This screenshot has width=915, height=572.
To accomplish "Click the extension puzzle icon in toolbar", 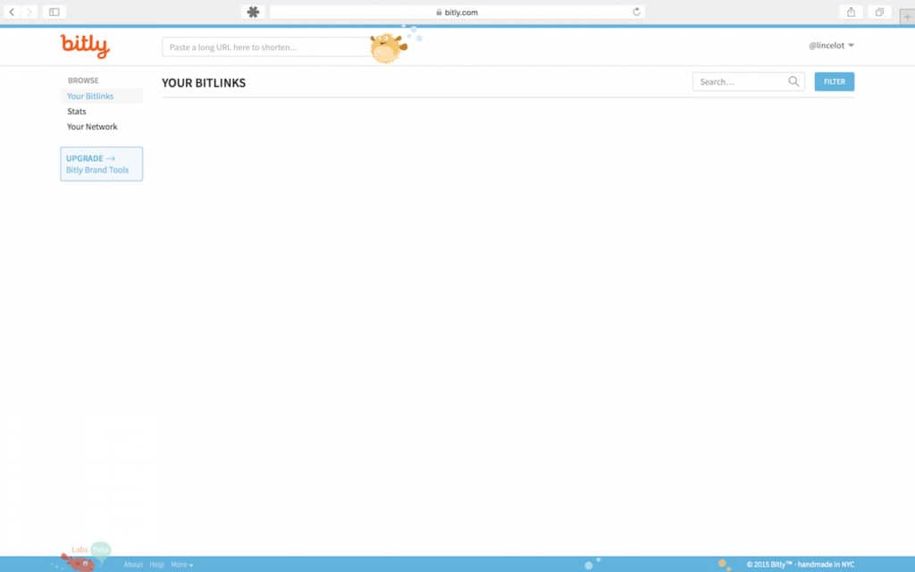I will tap(253, 12).
